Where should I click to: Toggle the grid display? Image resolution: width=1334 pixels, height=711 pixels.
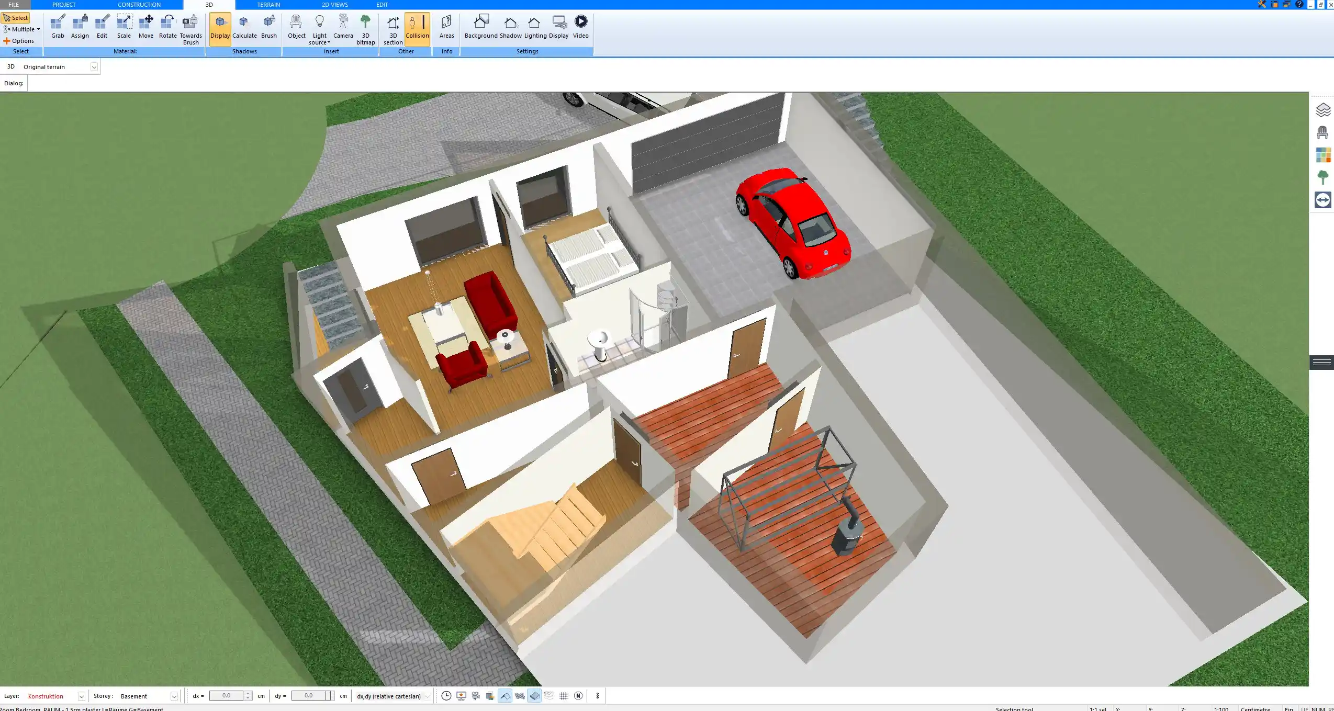[x=564, y=696]
